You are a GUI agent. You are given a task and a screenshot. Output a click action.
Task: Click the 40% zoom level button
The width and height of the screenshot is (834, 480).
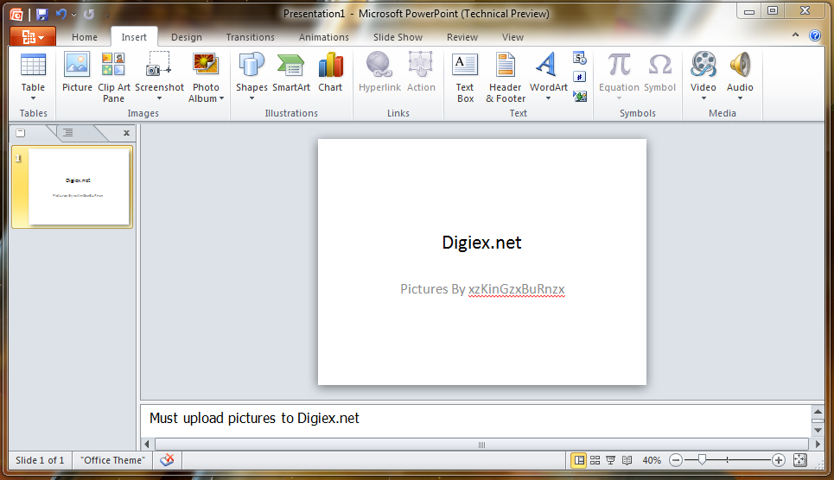pos(652,460)
